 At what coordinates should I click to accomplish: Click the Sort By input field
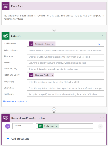[65, 63]
